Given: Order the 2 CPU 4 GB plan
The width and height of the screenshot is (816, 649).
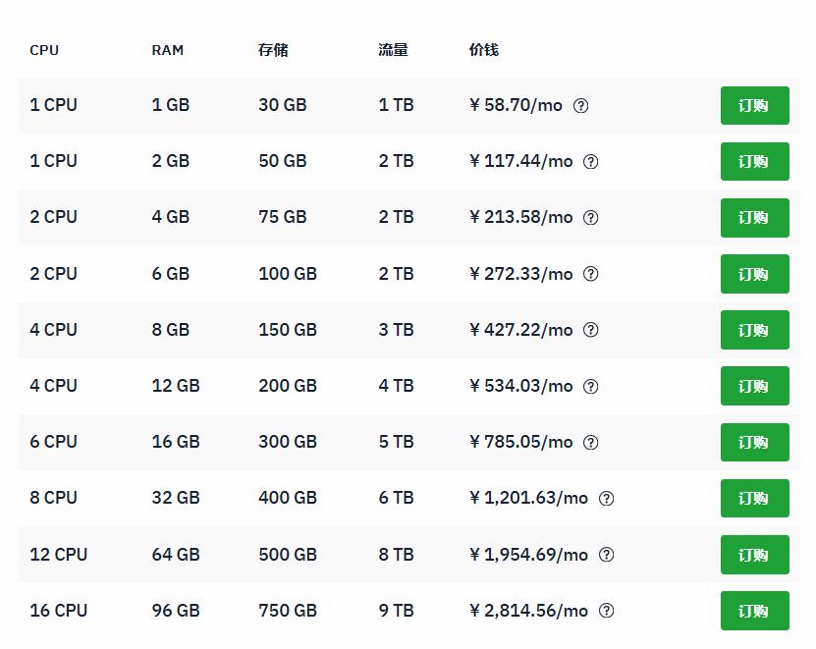Looking at the screenshot, I should coord(754,217).
